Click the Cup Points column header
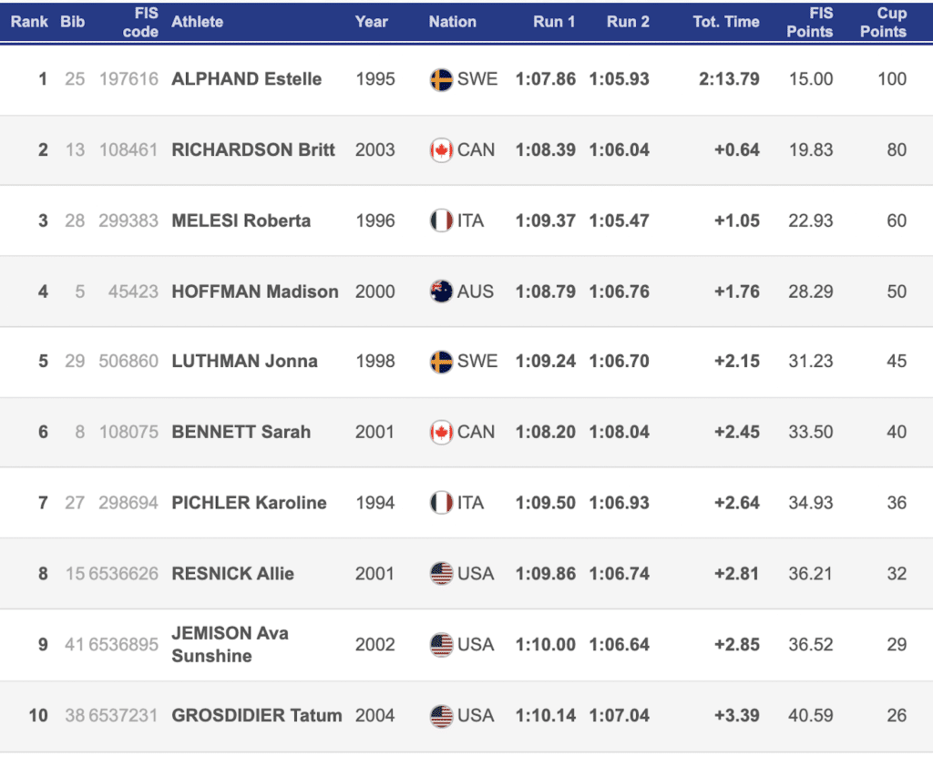Screen dimensions: 933x757 883,22
